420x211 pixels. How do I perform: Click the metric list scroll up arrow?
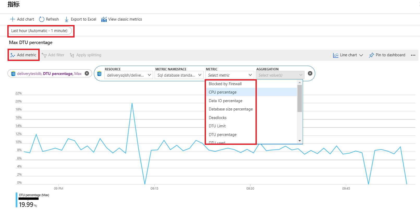pos(300,82)
